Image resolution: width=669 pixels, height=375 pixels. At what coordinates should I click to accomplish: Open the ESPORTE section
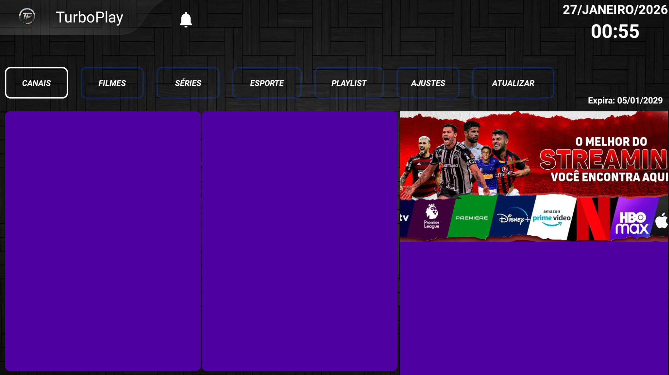coord(267,83)
